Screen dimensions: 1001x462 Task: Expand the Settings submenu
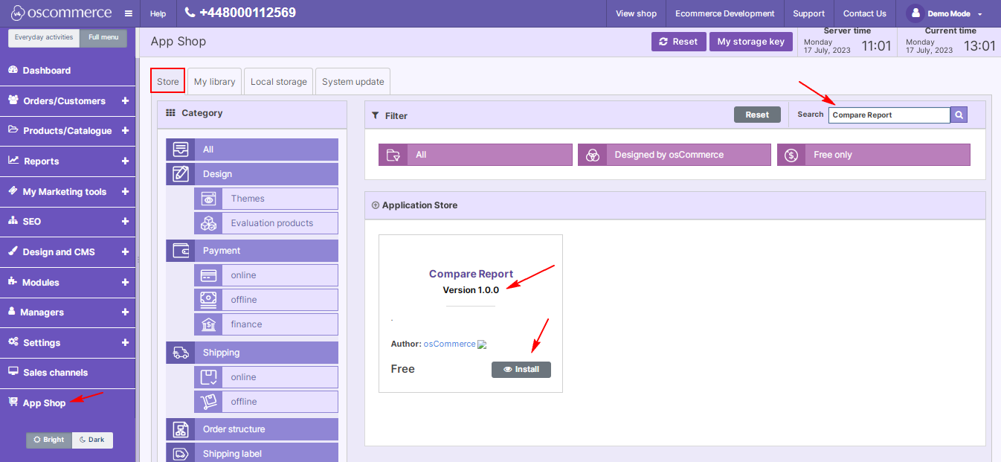(x=125, y=342)
